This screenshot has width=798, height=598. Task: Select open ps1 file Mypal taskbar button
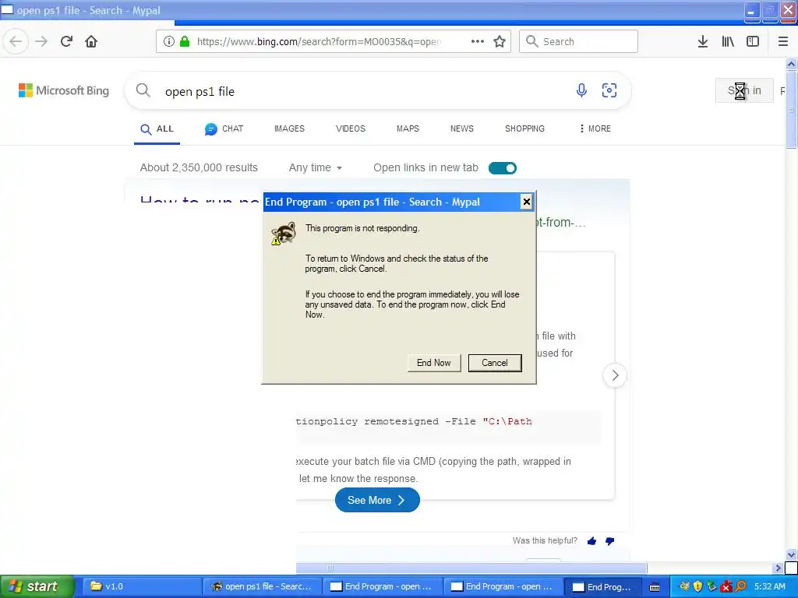[x=263, y=586]
